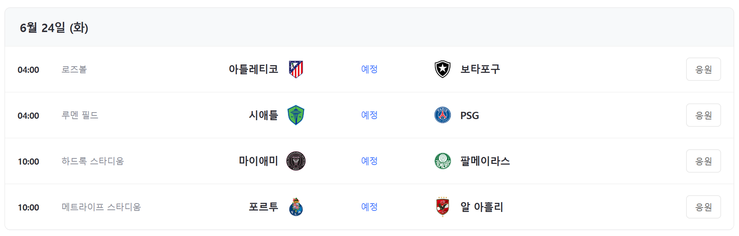Open the 예정 status of Miami vs Palmeiras
The height and width of the screenshot is (236, 739).
coord(369,161)
